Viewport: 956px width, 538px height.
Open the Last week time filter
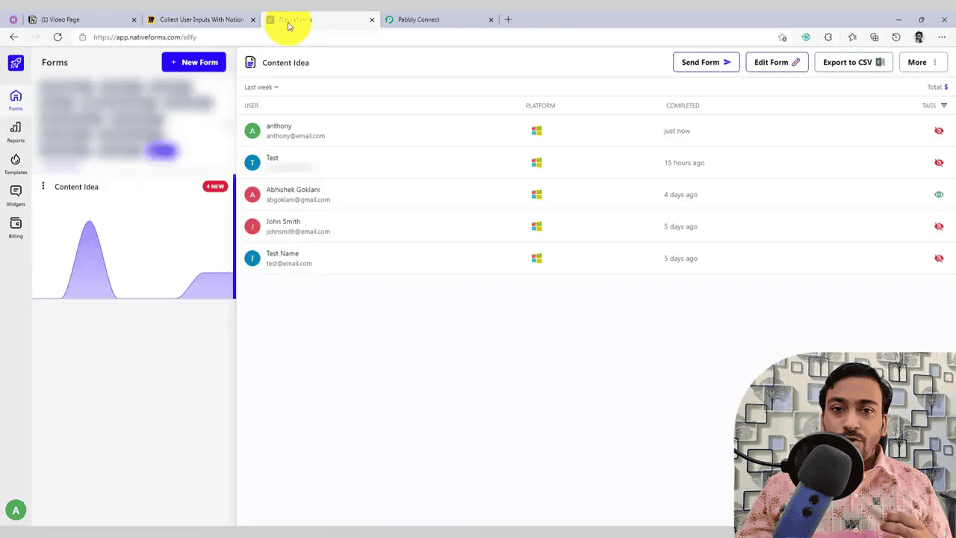pos(260,87)
